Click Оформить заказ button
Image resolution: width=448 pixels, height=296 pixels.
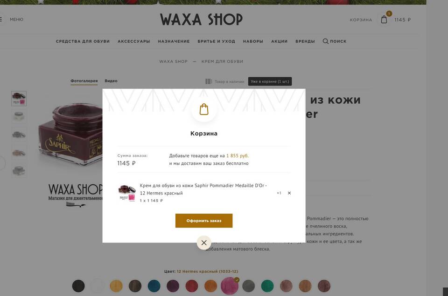click(204, 221)
